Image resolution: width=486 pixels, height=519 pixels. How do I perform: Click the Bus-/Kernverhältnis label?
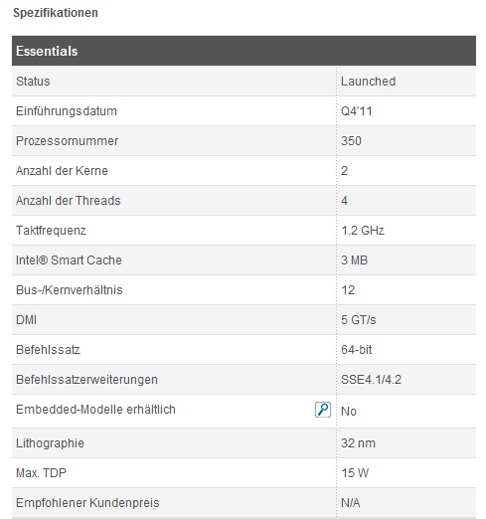click(x=70, y=290)
